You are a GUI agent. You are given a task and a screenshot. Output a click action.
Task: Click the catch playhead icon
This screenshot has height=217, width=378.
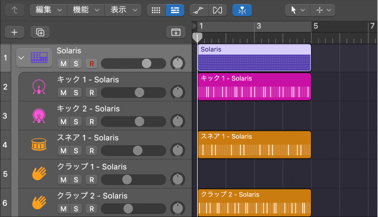pos(242,10)
